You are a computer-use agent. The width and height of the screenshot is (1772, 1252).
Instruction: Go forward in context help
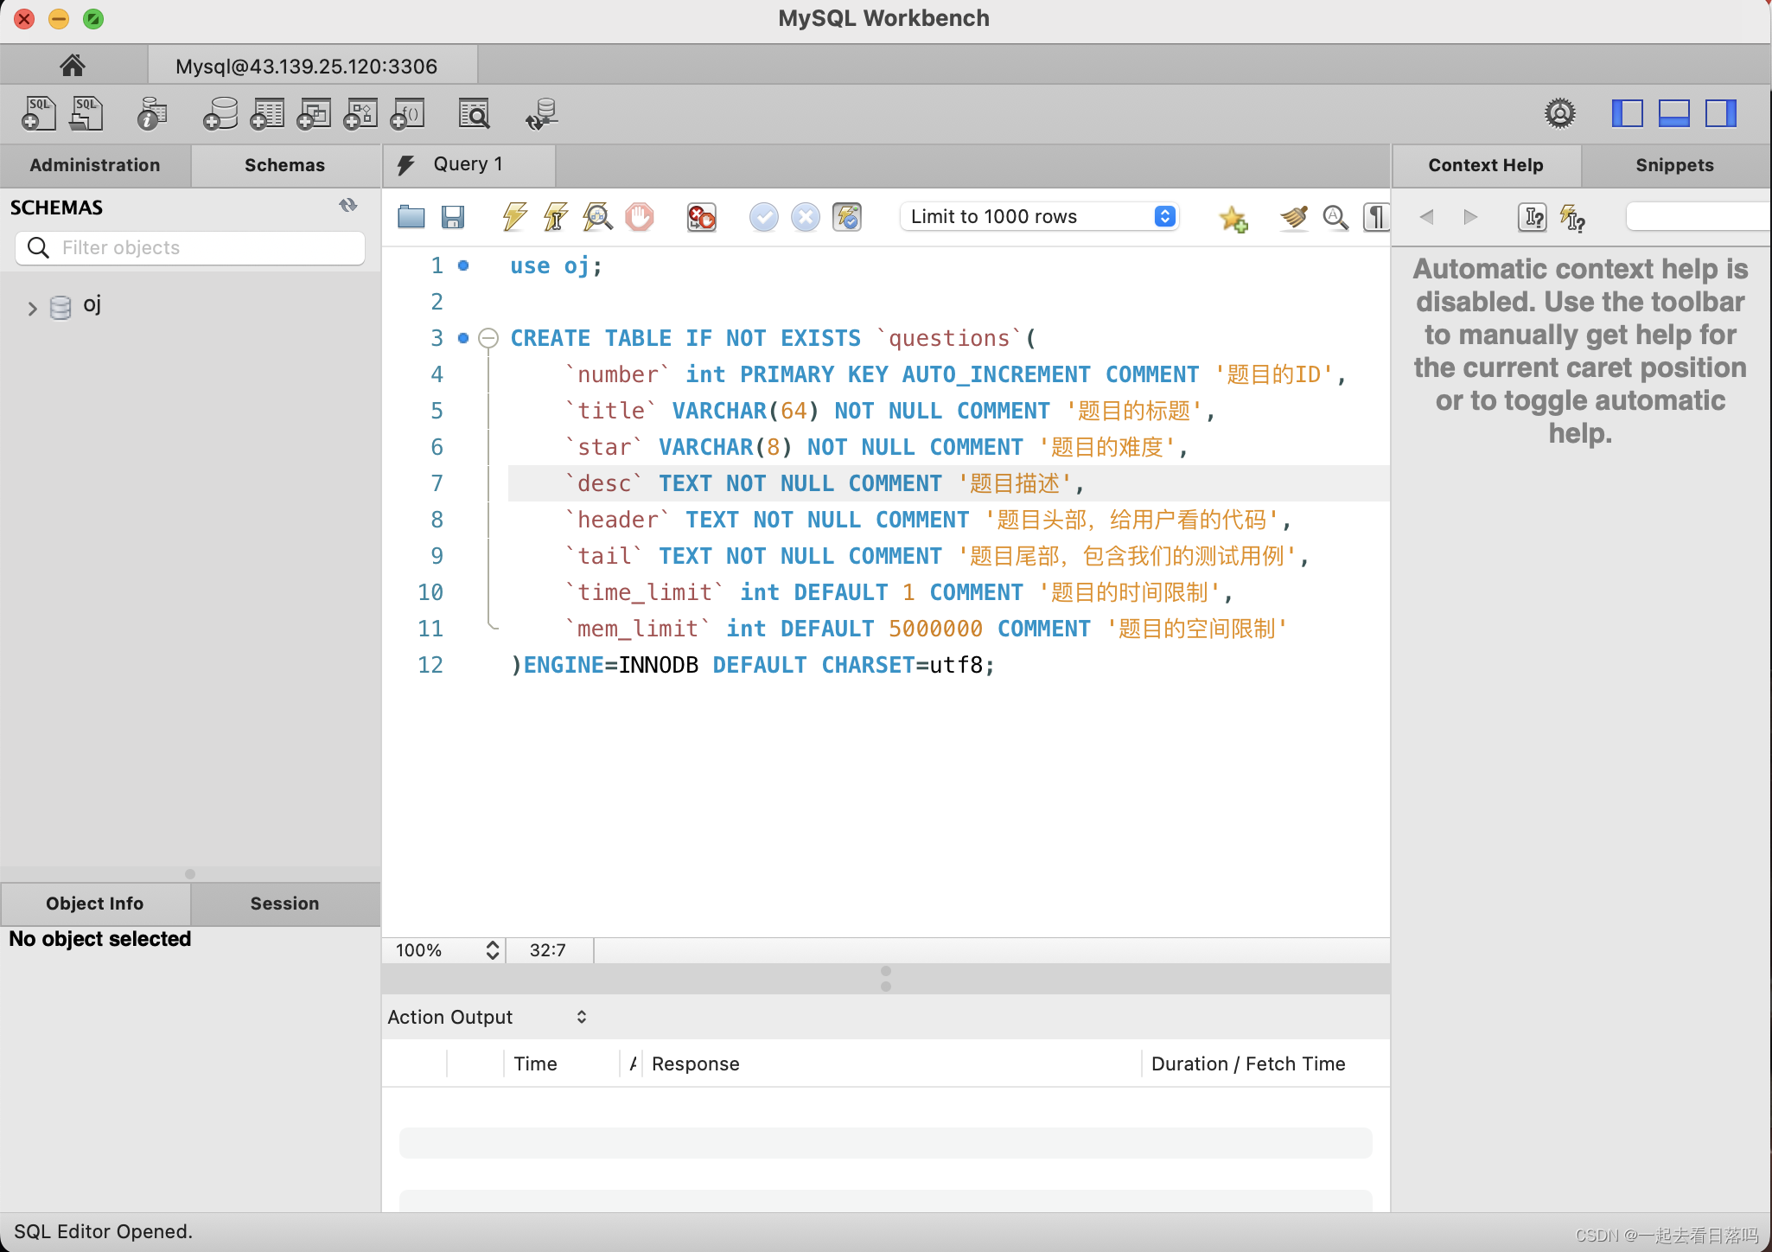pos(1469,216)
